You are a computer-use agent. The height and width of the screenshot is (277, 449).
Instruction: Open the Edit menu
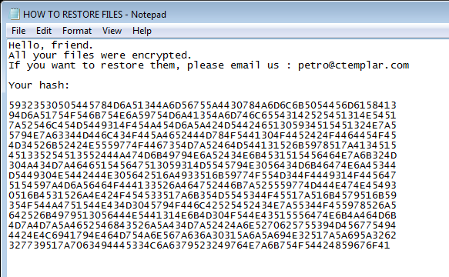pyautogui.click(x=44, y=31)
